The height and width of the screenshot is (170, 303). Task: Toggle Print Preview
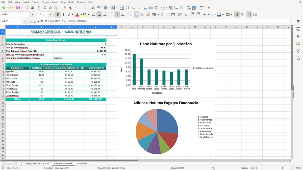38,8
